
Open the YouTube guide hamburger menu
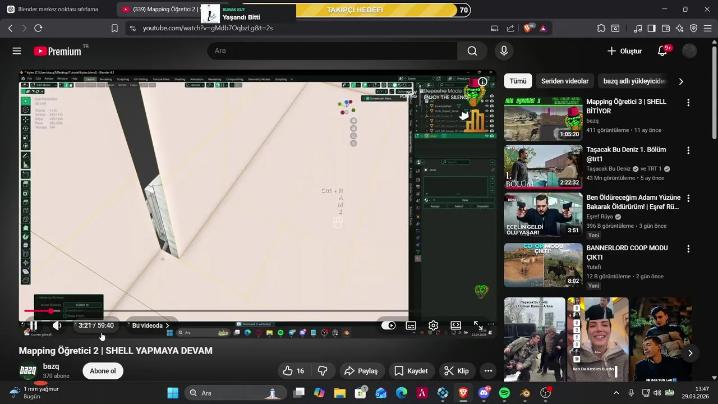(17, 51)
